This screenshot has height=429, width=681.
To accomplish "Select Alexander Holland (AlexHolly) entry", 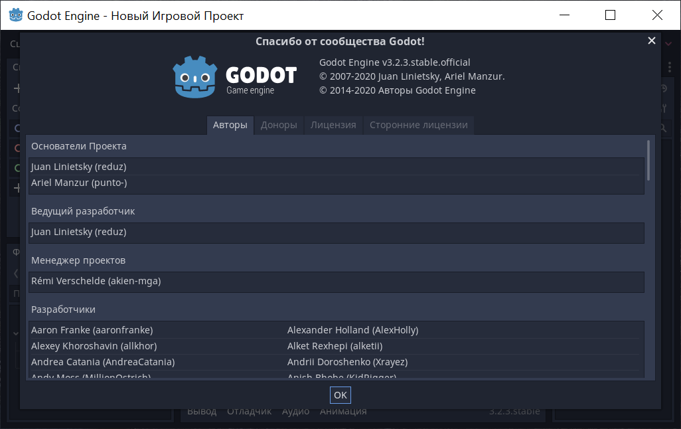I will (352, 330).
